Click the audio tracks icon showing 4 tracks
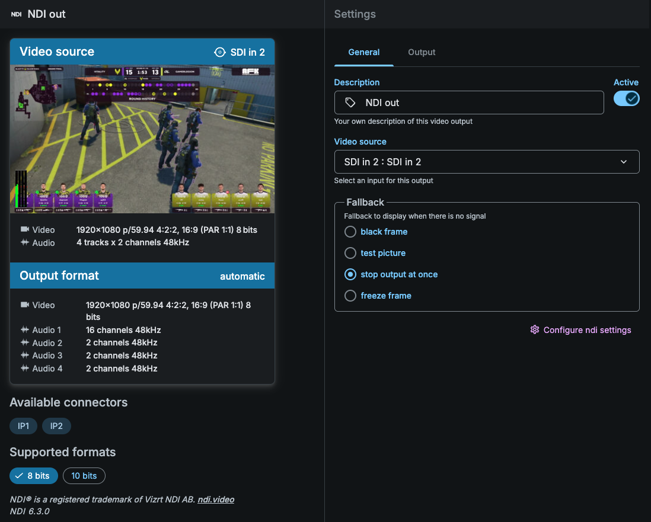 point(24,242)
